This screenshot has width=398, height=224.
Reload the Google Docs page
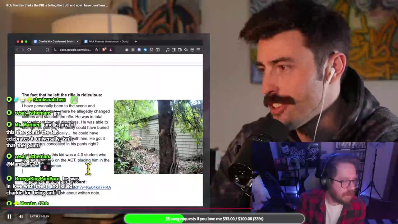[x=29, y=50]
